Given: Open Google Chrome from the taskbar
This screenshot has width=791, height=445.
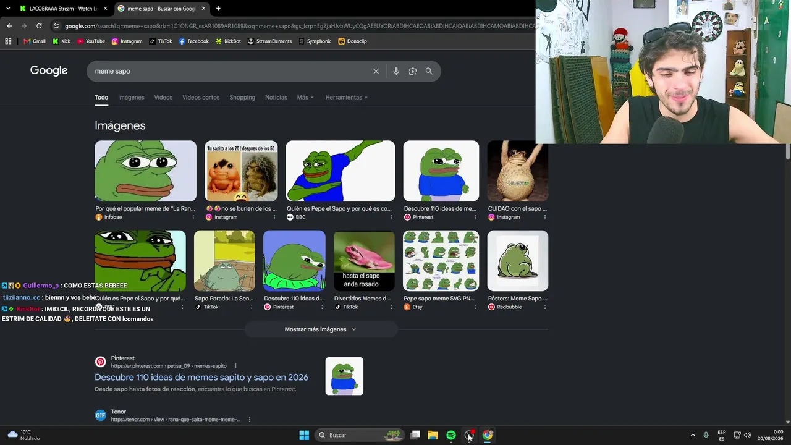Looking at the screenshot, I should [488, 435].
